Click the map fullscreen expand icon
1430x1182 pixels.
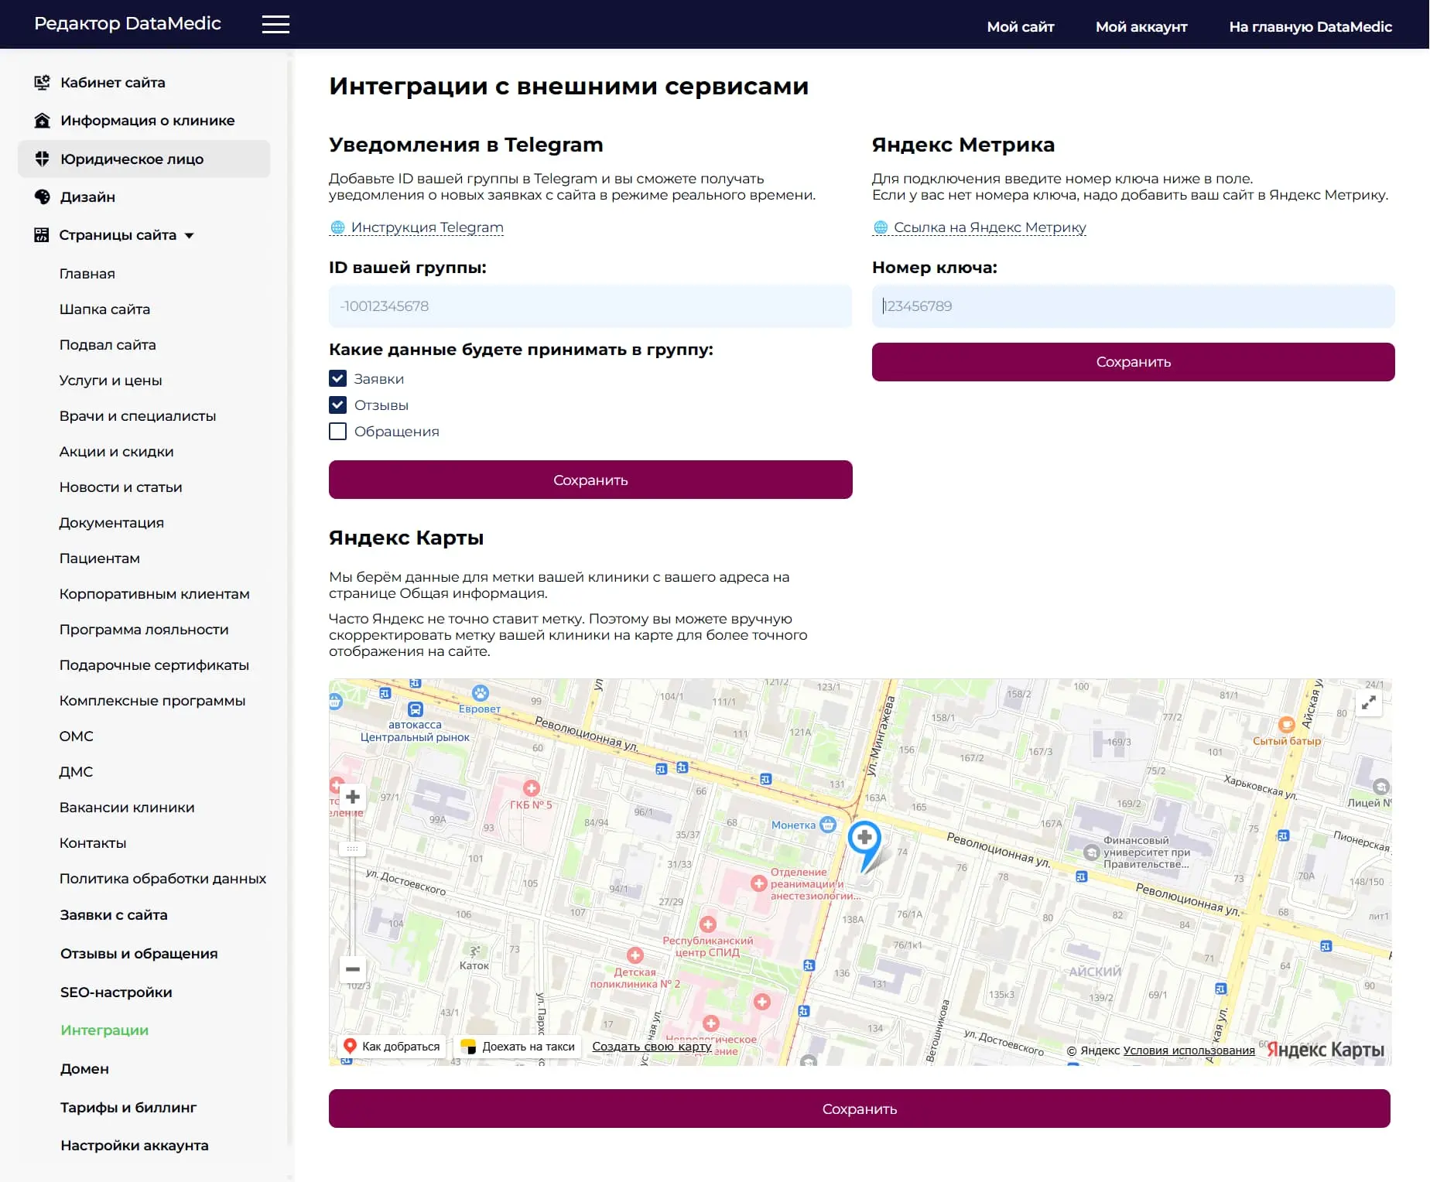1368,703
